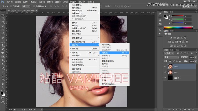Select the Clone Stamp tool
This screenshot has width=198, height=111.
pos(3,45)
